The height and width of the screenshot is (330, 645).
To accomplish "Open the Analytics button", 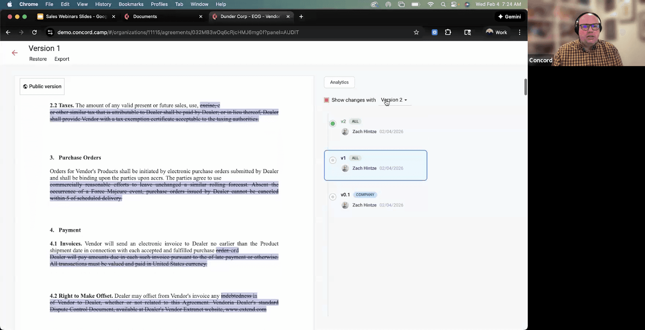I will (339, 82).
